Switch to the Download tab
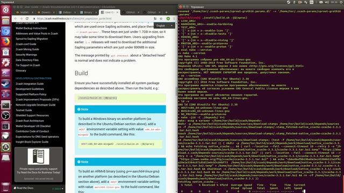 (x=45, y=12)
